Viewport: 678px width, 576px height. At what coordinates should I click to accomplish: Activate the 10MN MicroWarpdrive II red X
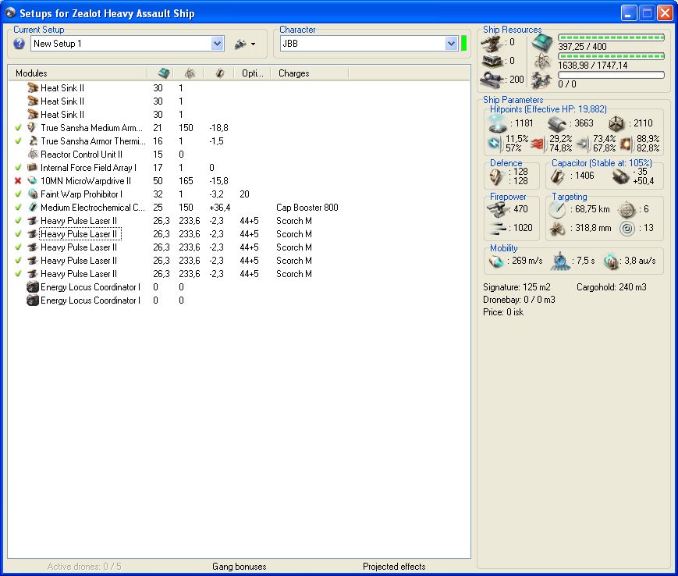[18, 181]
